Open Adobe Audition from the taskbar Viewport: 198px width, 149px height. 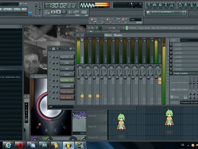click(x=44, y=145)
